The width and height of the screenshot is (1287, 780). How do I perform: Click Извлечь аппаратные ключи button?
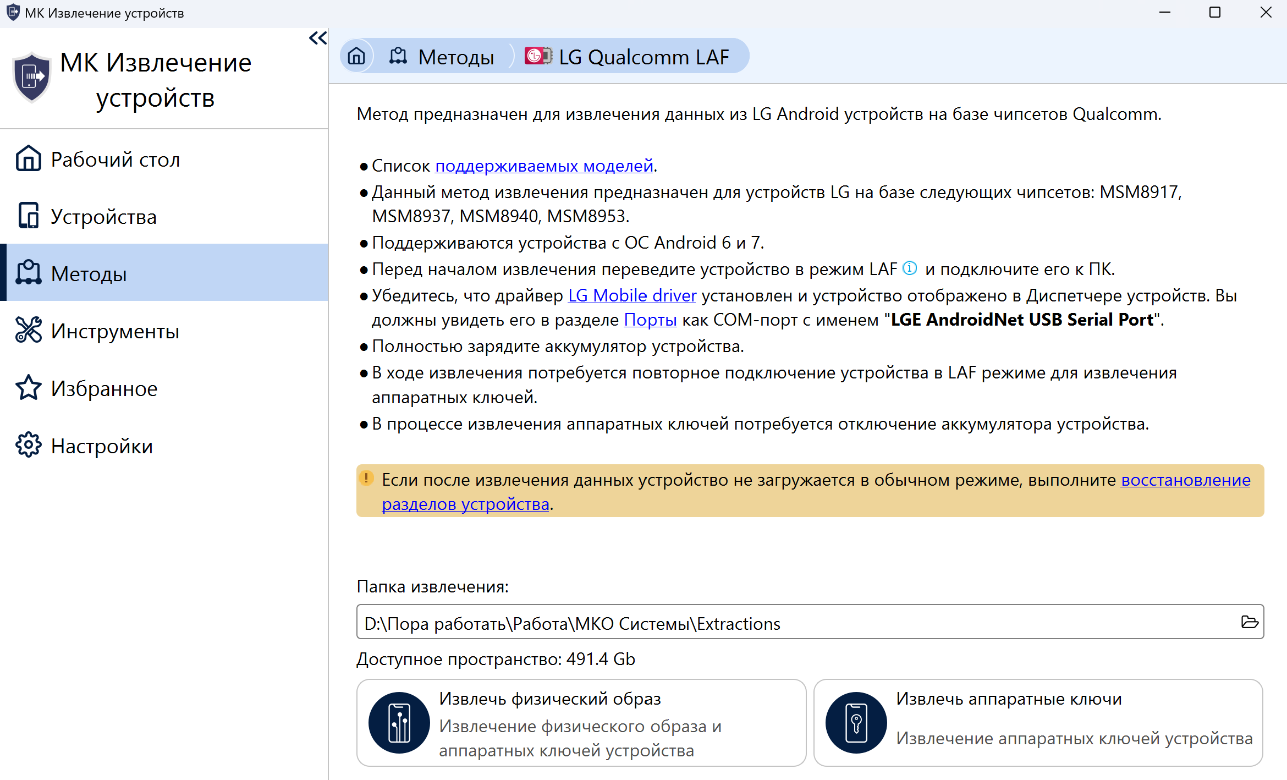pos(1038,723)
